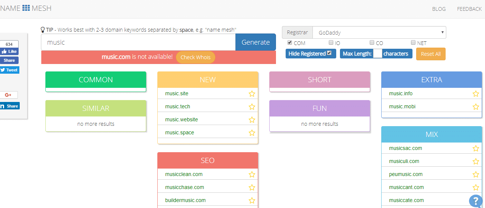The image size is (485, 208).
Task: Click the music keyword search box
Action: [x=138, y=42]
